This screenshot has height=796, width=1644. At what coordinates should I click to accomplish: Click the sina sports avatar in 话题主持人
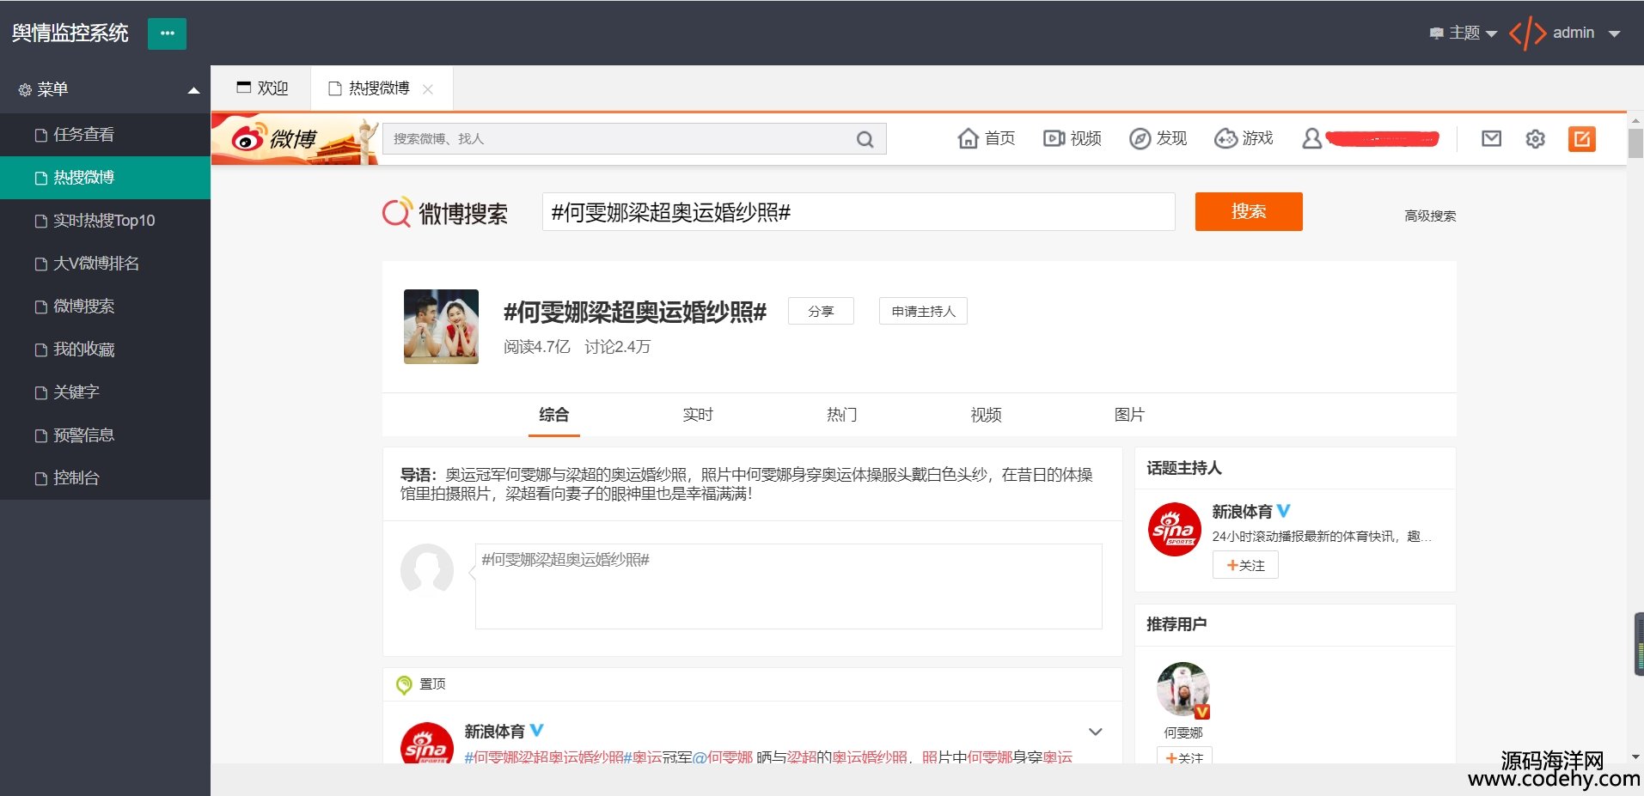pyautogui.click(x=1174, y=530)
